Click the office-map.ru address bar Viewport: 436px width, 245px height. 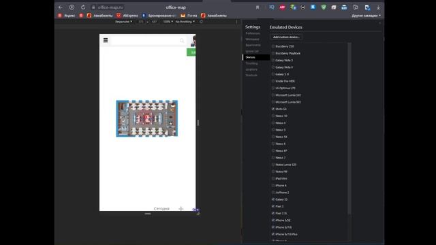pos(110,7)
